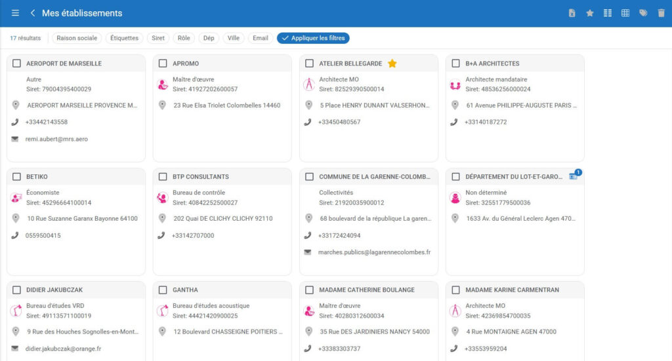Click the trash delete icon
The width and height of the screenshot is (672, 361).
coord(661,13)
